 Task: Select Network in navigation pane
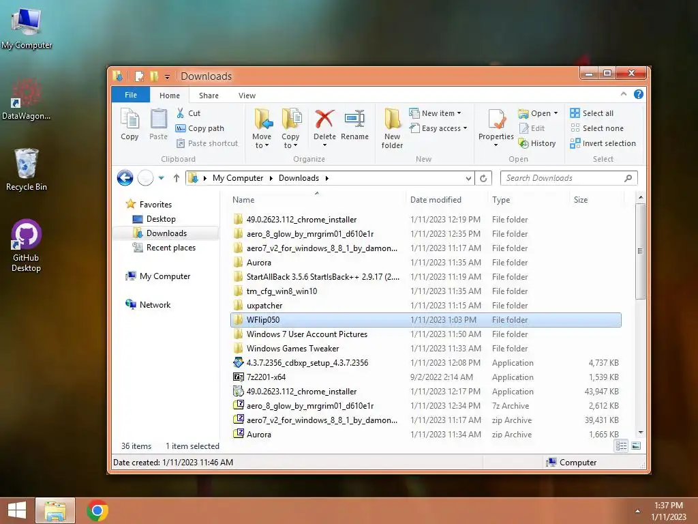tap(148, 305)
